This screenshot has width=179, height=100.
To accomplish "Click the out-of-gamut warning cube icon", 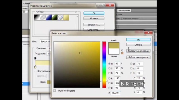I will point(122,50).
